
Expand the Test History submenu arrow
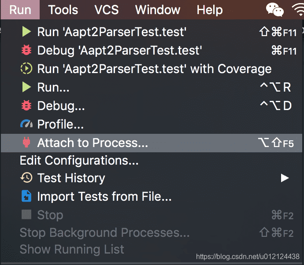pos(285,178)
